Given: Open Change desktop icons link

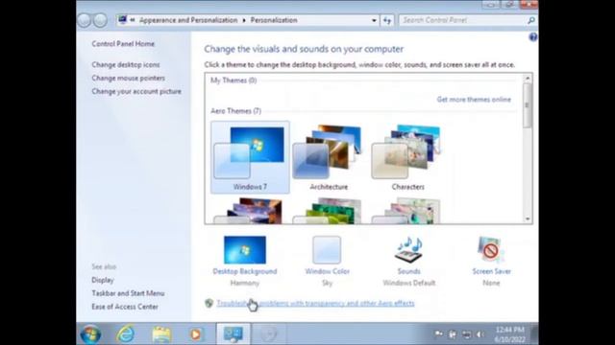Looking at the screenshot, I should pyautogui.click(x=126, y=65).
